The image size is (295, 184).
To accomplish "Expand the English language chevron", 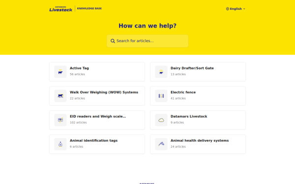I will tap(244, 9).
